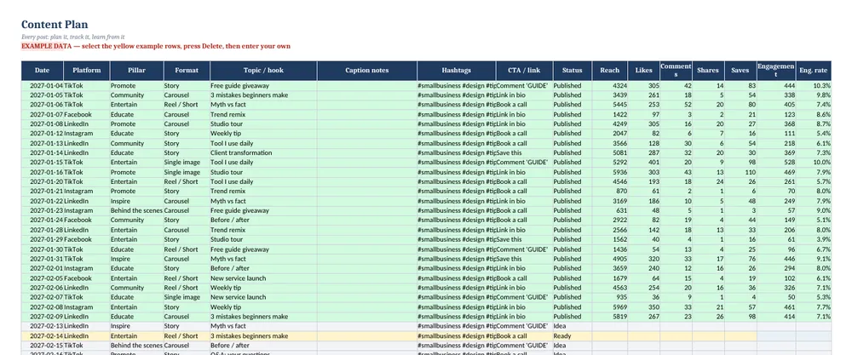The height and width of the screenshot is (355, 852).
Task: Select the 'Idea' status in the 2027-02-13 row
Action: 573,326
